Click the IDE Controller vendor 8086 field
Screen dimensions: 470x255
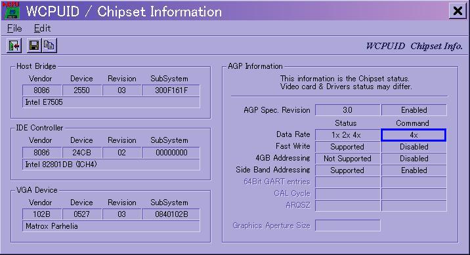tap(42, 153)
